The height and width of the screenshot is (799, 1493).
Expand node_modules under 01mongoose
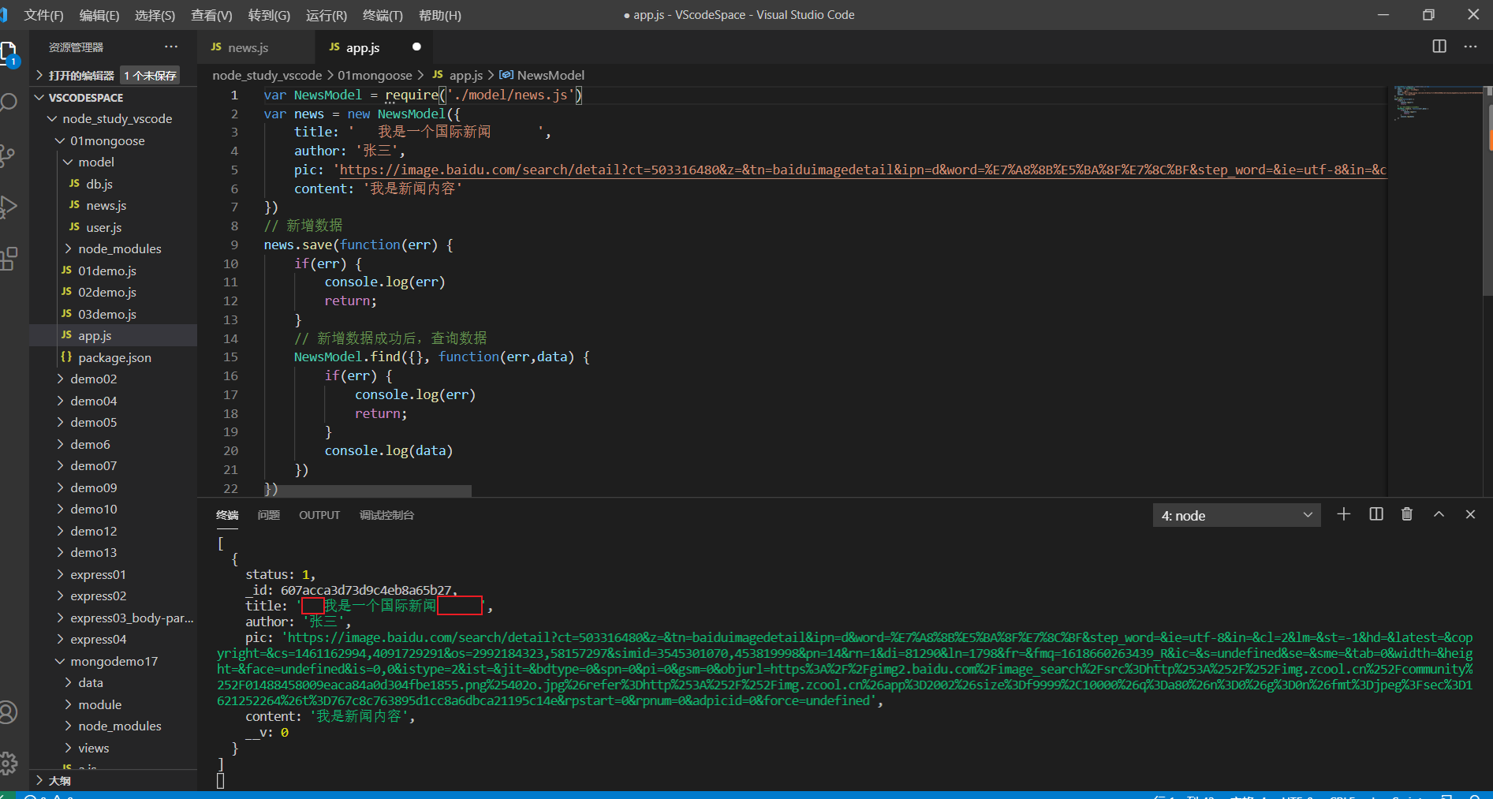click(x=114, y=248)
